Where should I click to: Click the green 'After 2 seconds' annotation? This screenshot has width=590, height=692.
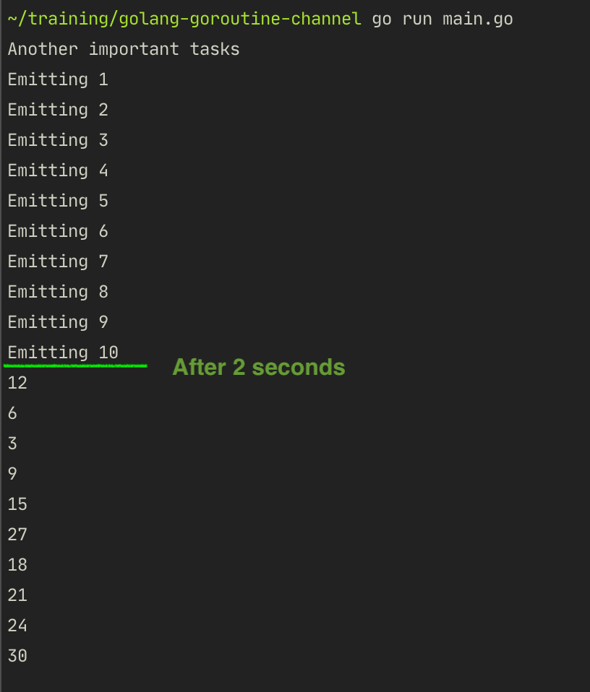tap(258, 368)
